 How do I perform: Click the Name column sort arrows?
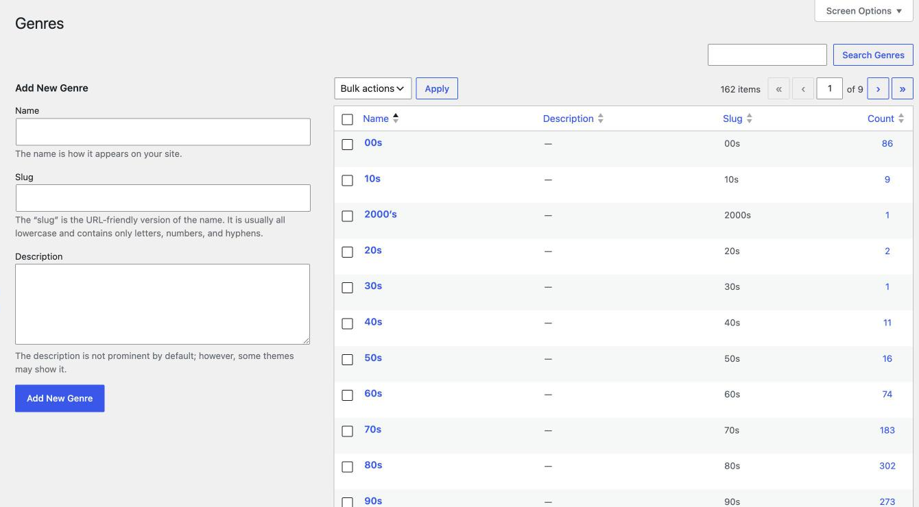396,119
